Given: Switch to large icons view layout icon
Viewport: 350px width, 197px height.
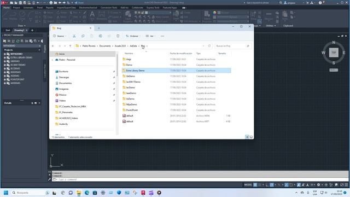Looking at the screenshot, I should point(251,137).
